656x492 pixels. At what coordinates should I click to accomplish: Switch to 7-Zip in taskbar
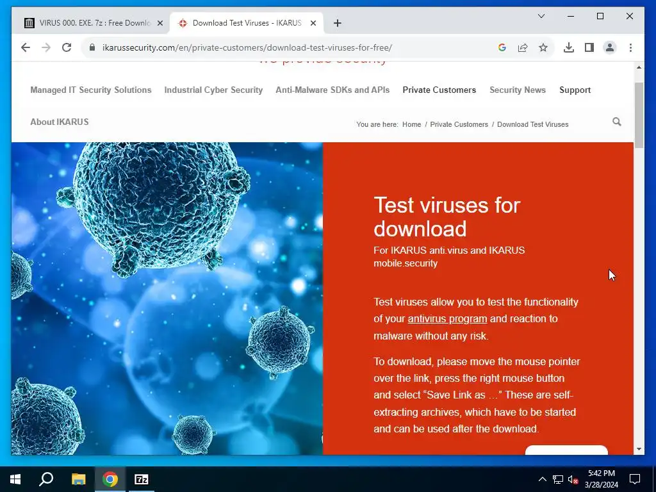coord(142,479)
